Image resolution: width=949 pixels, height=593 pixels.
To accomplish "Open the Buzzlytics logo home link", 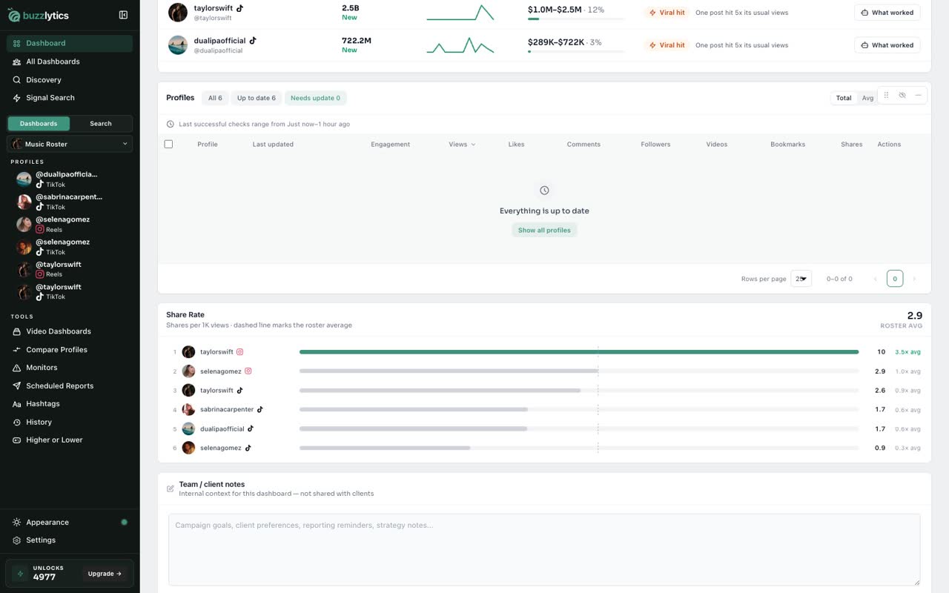I will 37,15.
